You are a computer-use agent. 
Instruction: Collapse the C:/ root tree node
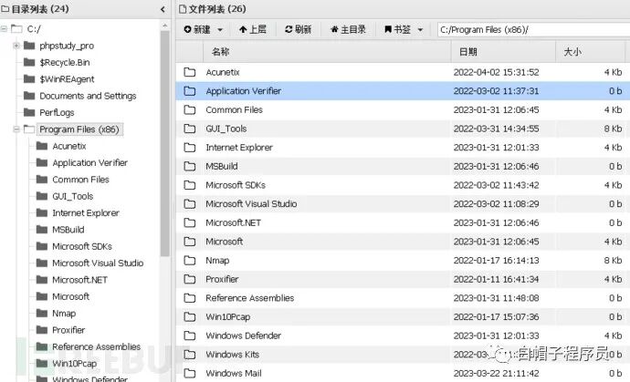(4, 29)
